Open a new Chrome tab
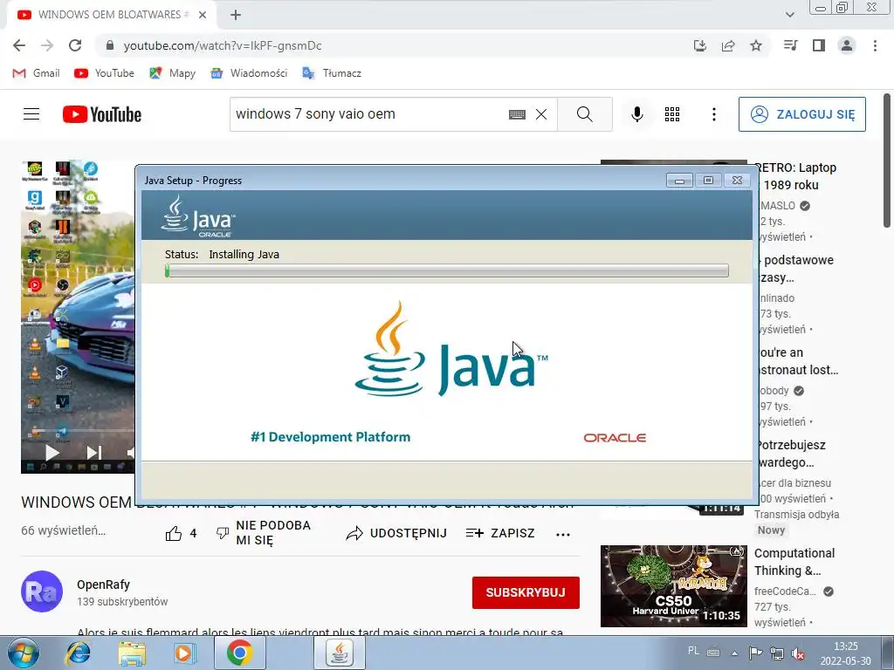This screenshot has height=670, width=894. coord(236,15)
